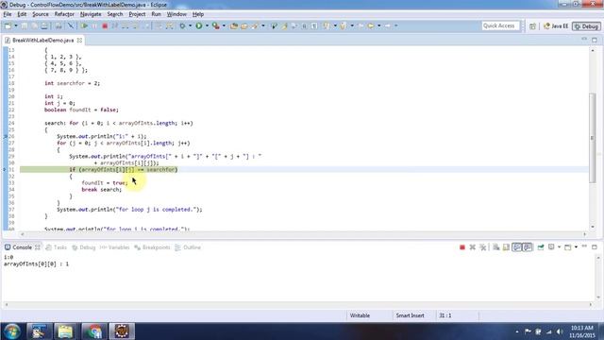The image size is (604, 340).
Task: Switch to the Outline view tab
Action: pyautogui.click(x=188, y=247)
